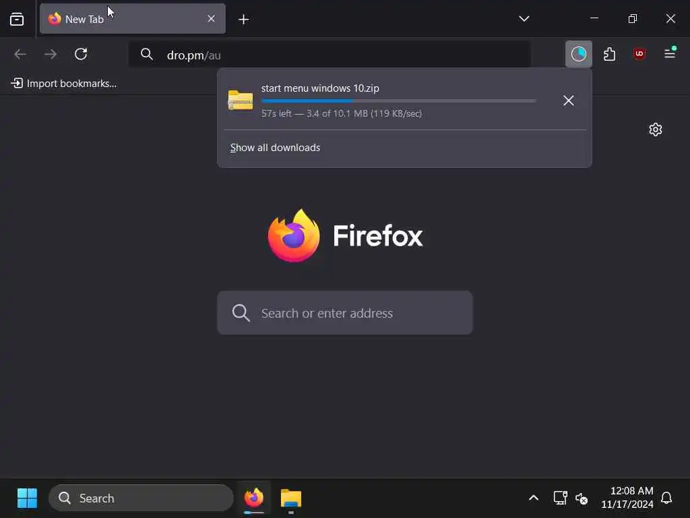Select the New Tab tab

133,18
